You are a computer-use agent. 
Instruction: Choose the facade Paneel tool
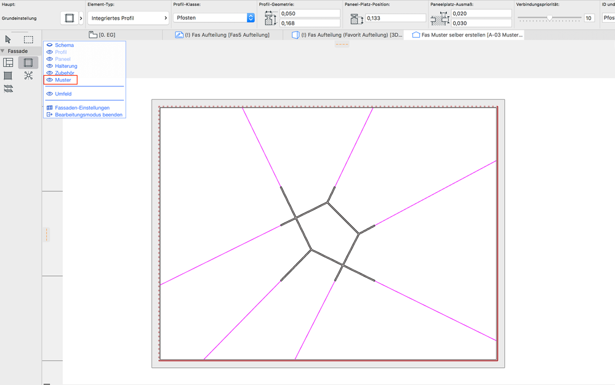tap(9, 76)
